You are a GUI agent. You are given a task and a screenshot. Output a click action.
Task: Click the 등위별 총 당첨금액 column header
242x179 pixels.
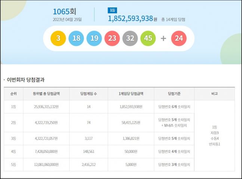point(46,94)
